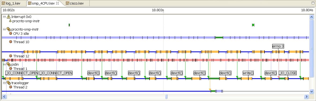316x101 pixels.
Task: Select the Thread 12 label
Action: [21, 56]
